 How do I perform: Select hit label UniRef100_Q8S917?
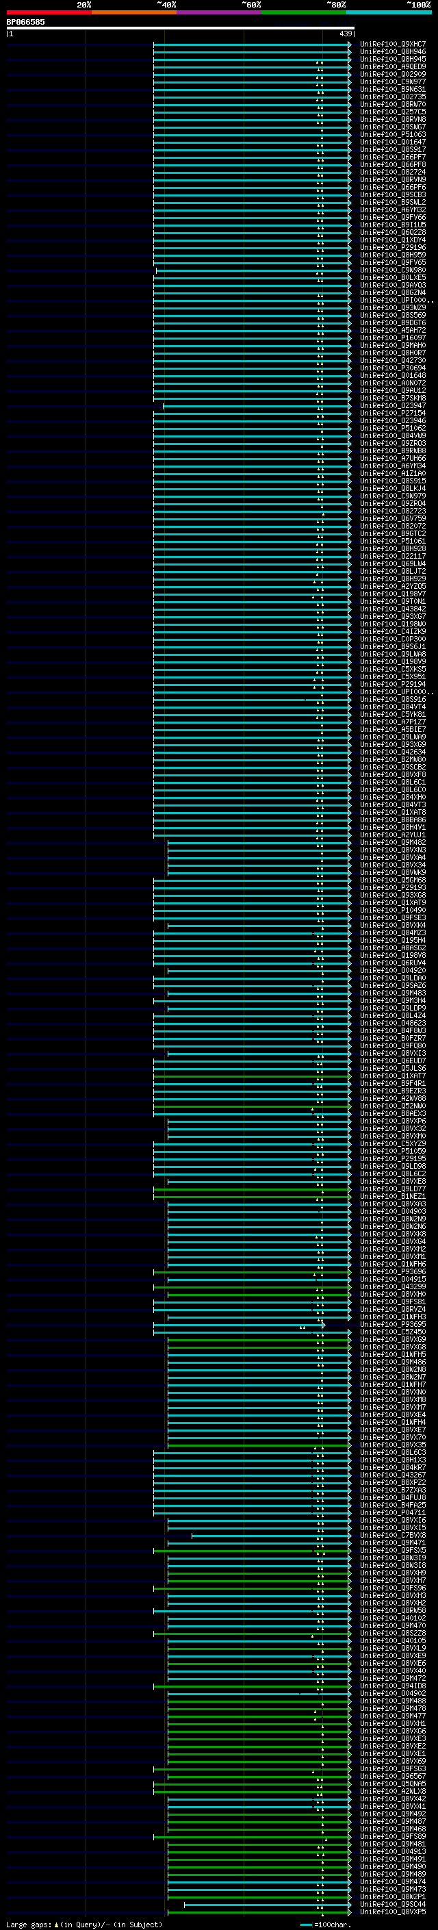(393, 149)
